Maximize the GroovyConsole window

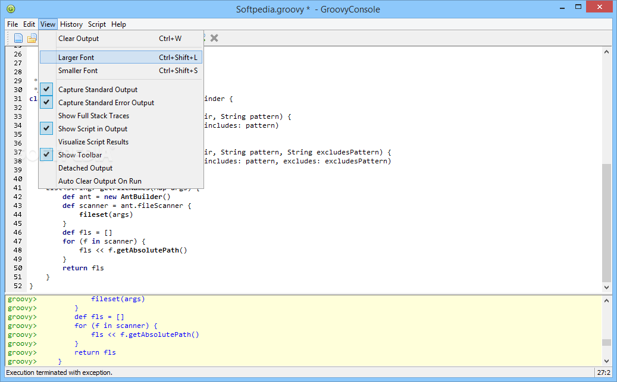[578, 7]
